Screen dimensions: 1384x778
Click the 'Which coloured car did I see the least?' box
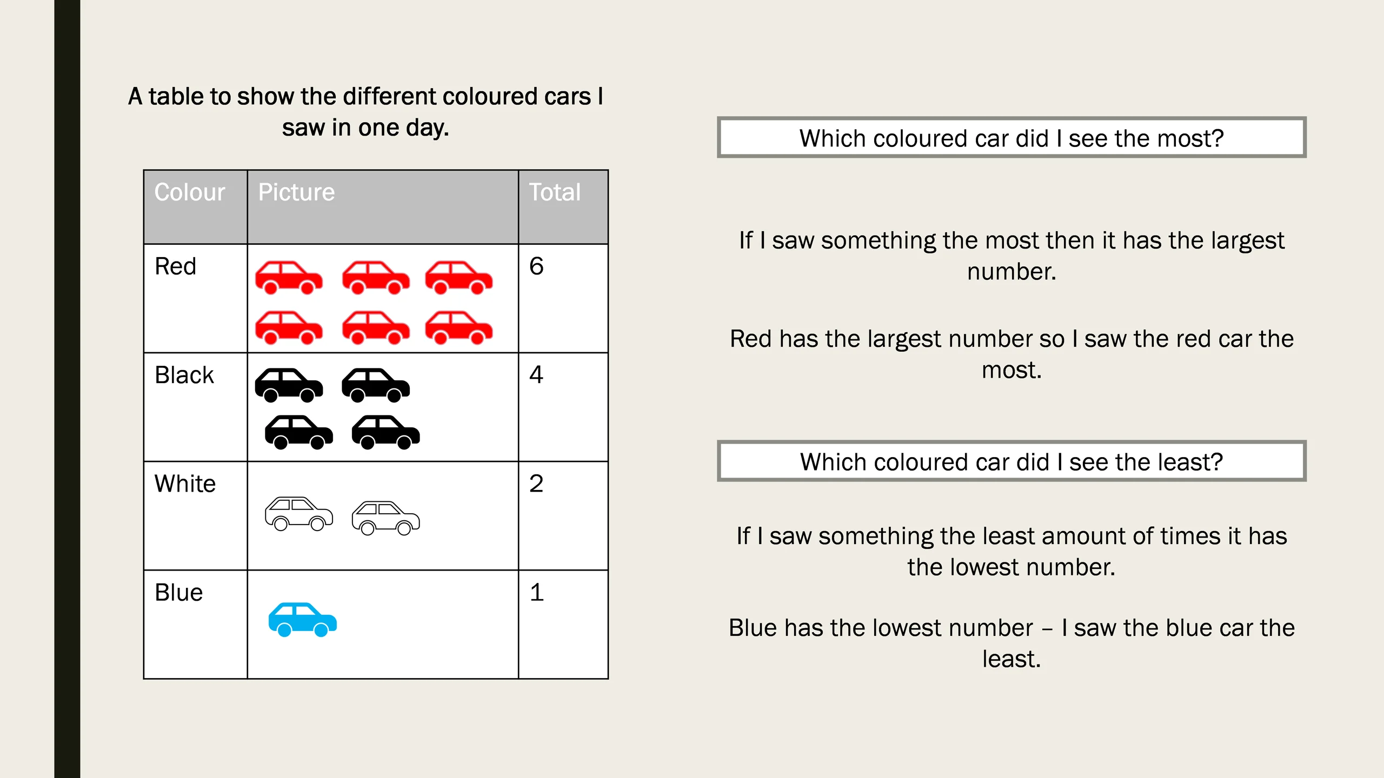[1012, 461]
